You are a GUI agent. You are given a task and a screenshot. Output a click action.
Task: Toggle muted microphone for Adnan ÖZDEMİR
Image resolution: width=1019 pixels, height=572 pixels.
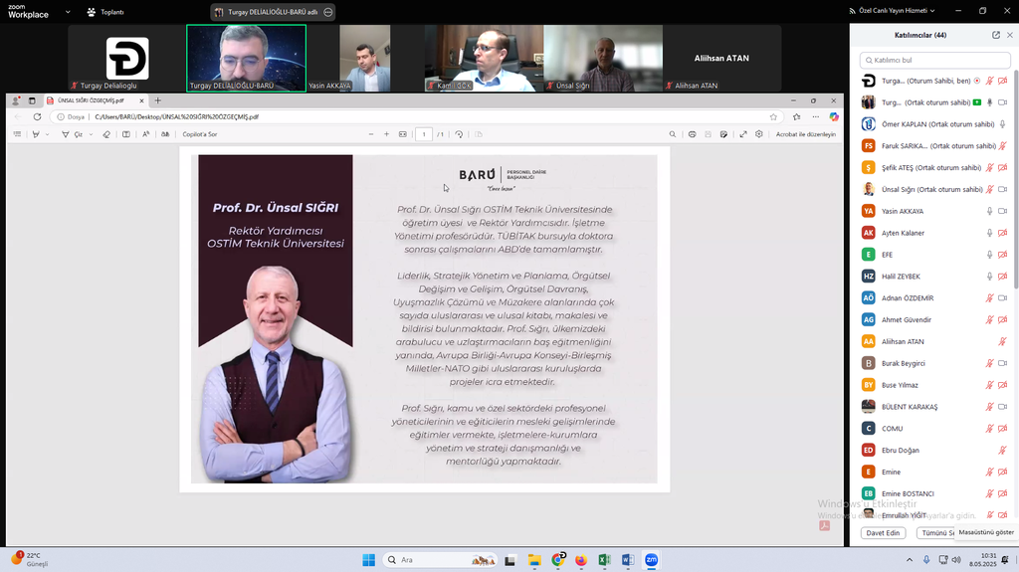(x=990, y=298)
